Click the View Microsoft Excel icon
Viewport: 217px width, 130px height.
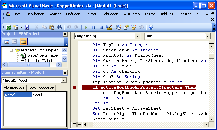tap(8, 27)
